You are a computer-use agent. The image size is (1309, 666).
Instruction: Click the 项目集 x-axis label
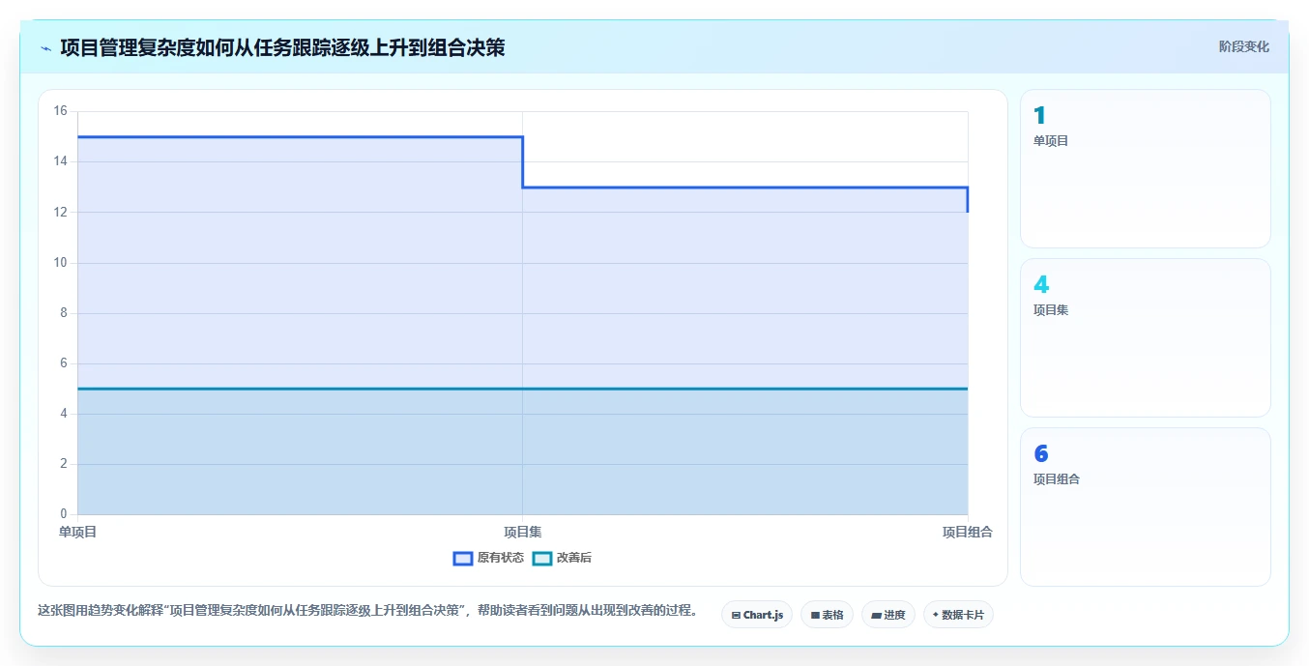click(x=522, y=532)
